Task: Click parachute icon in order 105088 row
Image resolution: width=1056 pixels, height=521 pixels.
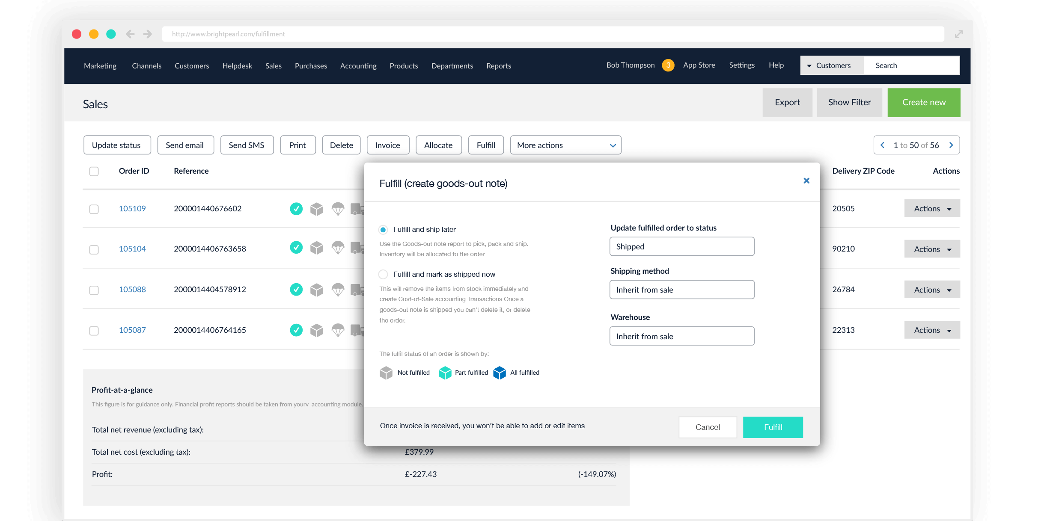Action: 338,290
